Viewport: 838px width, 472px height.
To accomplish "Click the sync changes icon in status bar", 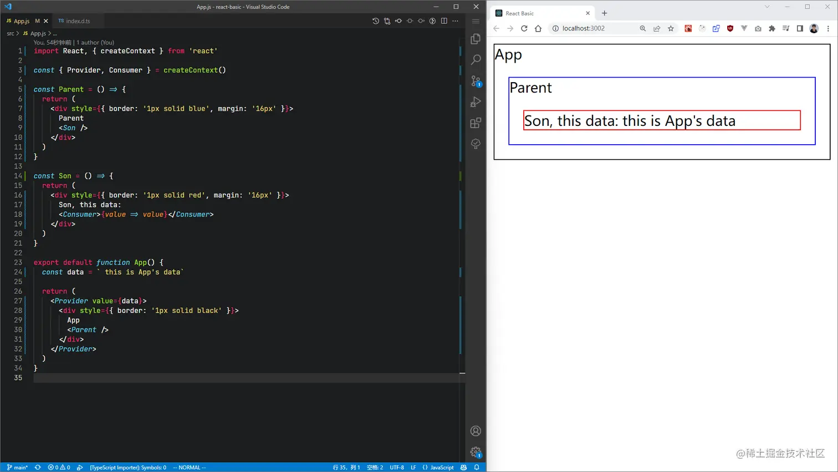I will click(38, 468).
